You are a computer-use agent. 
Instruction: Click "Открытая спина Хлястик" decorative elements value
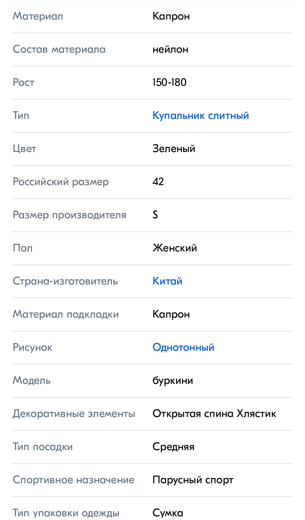[x=214, y=414]
